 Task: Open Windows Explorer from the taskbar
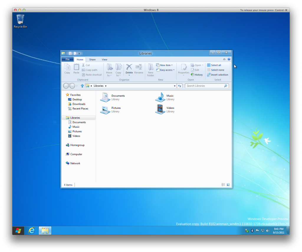click(45, 230)
